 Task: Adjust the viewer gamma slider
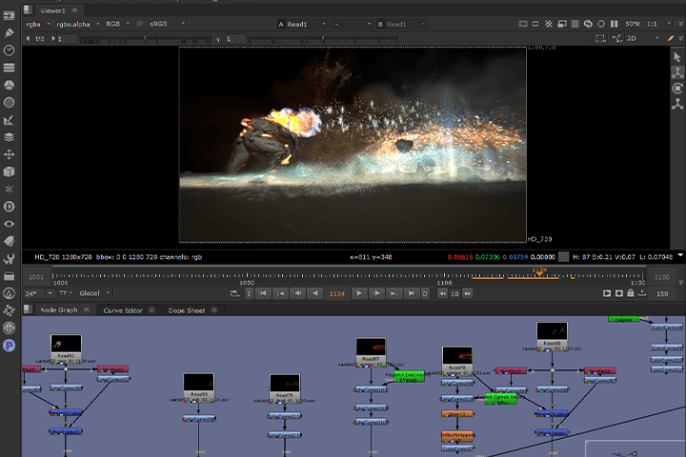point(323,38)
